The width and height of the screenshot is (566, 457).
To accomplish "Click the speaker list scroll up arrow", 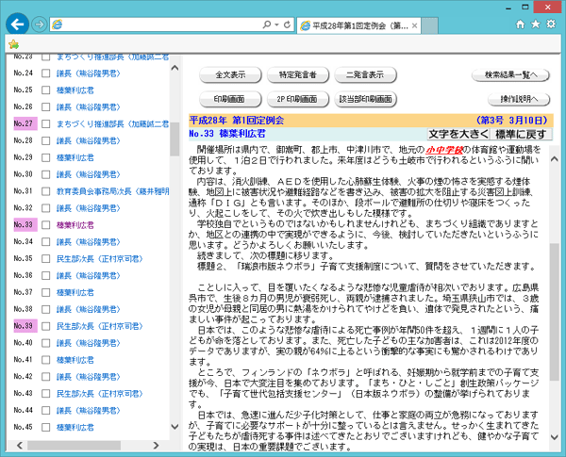I will tap(175, 68).
